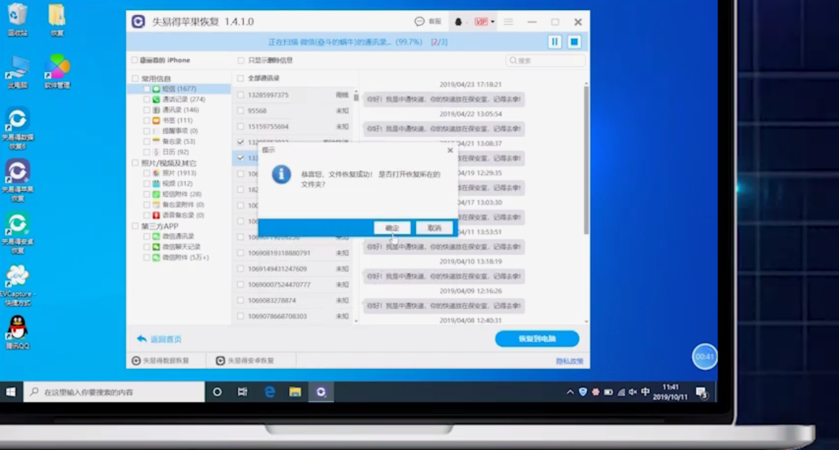The image size is (839, 450).
Task: Open File Explorer from taskbar
Action: (295, 392)
